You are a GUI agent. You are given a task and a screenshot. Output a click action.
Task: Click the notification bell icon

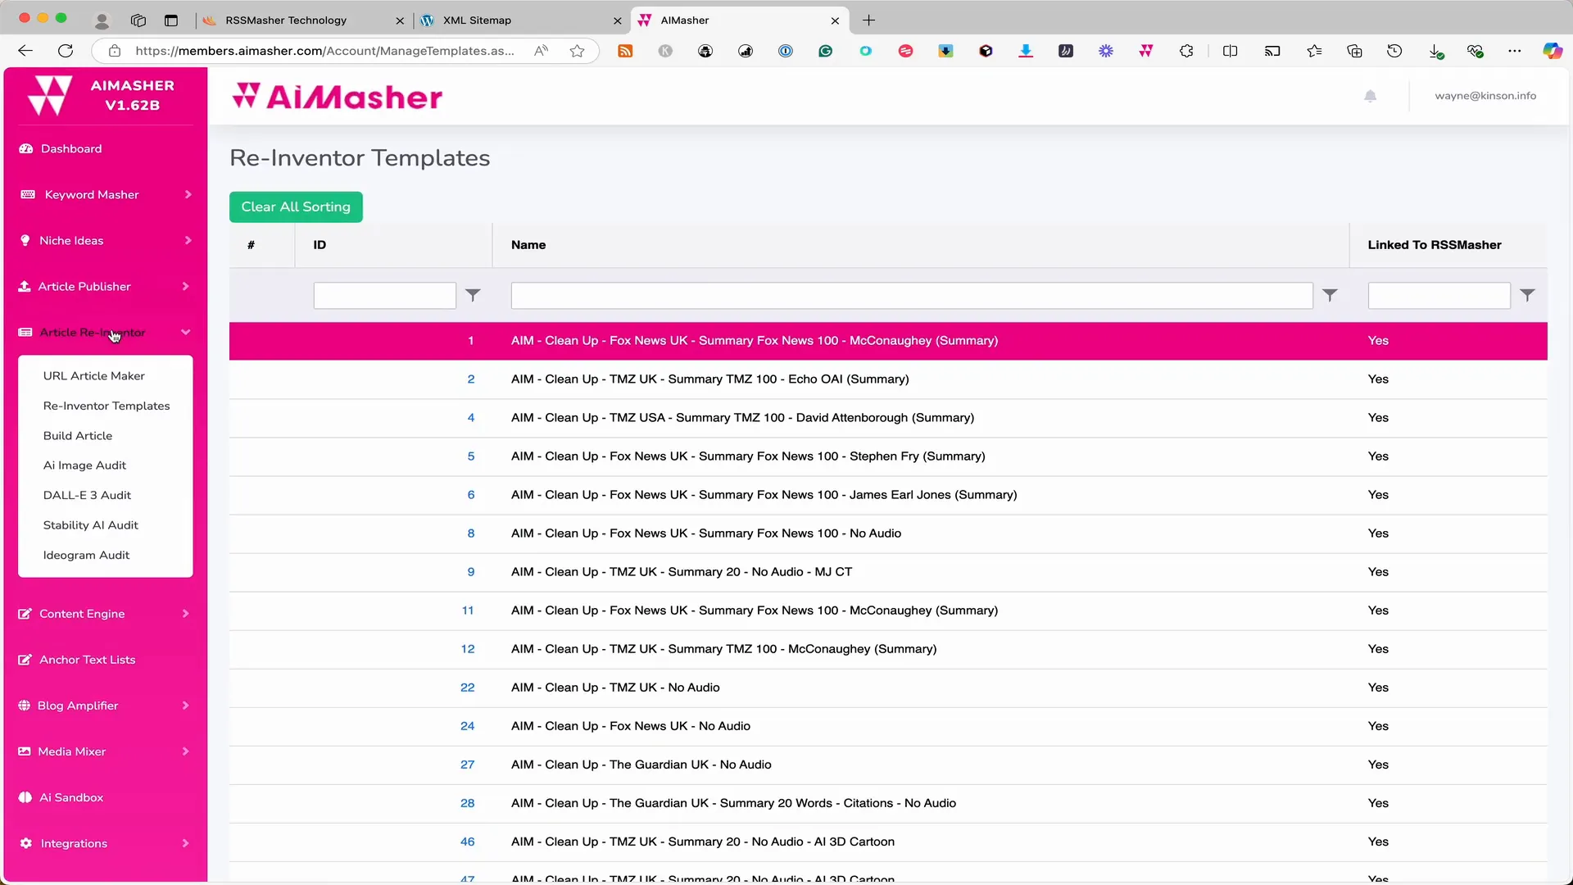1370,96
